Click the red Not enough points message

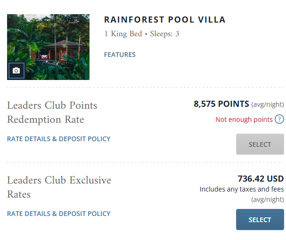(x=244, y=120)
